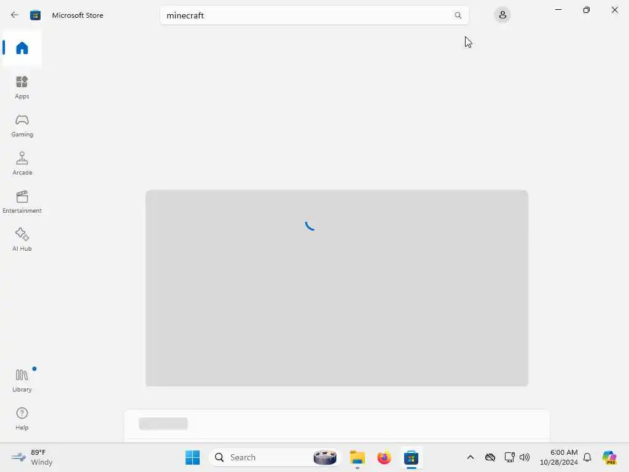The width and height of the screenshot is (629, 472).
Task: Open the Gaming section
Action: pyautogui.click(x=21, y=125)
